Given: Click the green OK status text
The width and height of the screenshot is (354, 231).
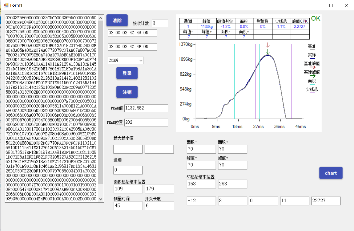Looking at the screenshot, I should pos(316,18).
